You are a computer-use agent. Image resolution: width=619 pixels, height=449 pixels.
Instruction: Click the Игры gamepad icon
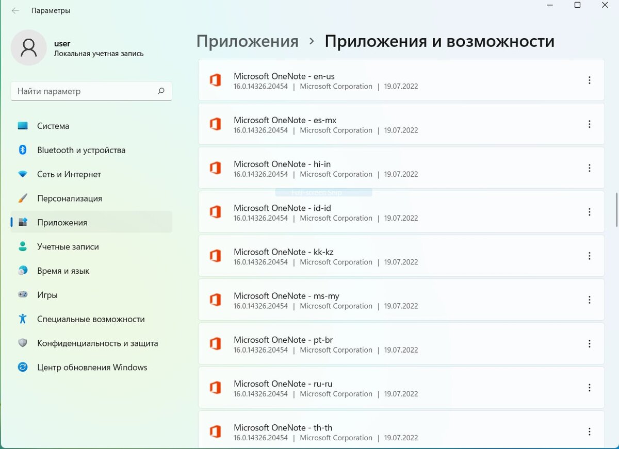pos(23,295)
